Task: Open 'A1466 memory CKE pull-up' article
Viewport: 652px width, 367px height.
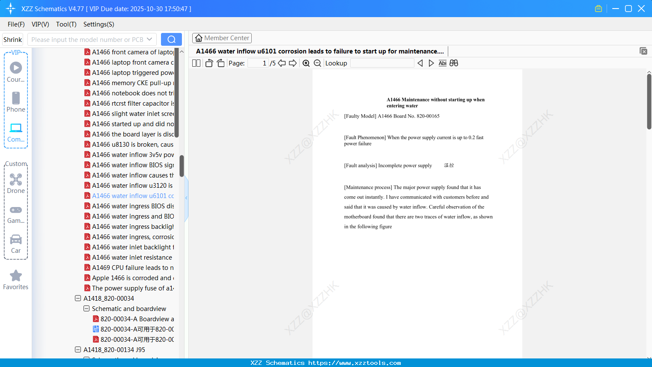Action: [x=129, y=83]
